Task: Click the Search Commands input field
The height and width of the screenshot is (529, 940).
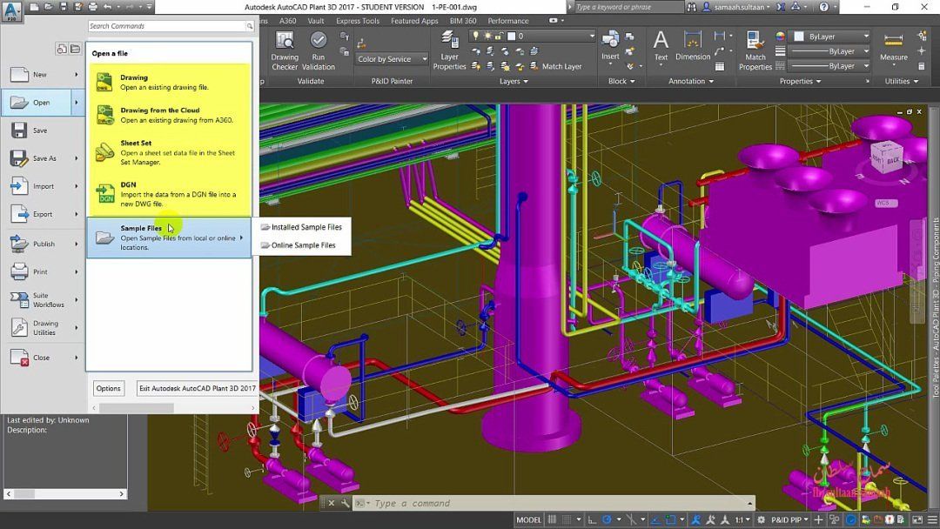Action: pos(165,26)
